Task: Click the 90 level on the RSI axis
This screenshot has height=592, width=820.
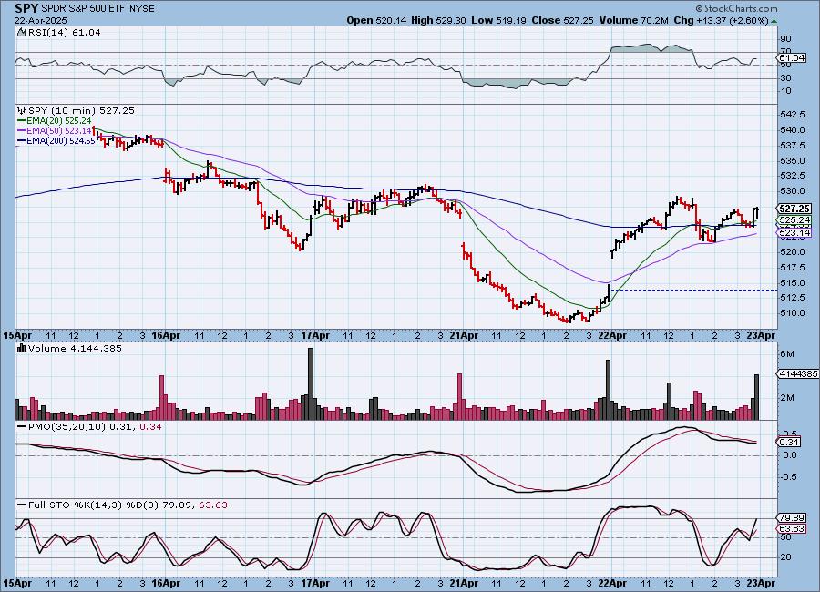Action: point(785,38)
